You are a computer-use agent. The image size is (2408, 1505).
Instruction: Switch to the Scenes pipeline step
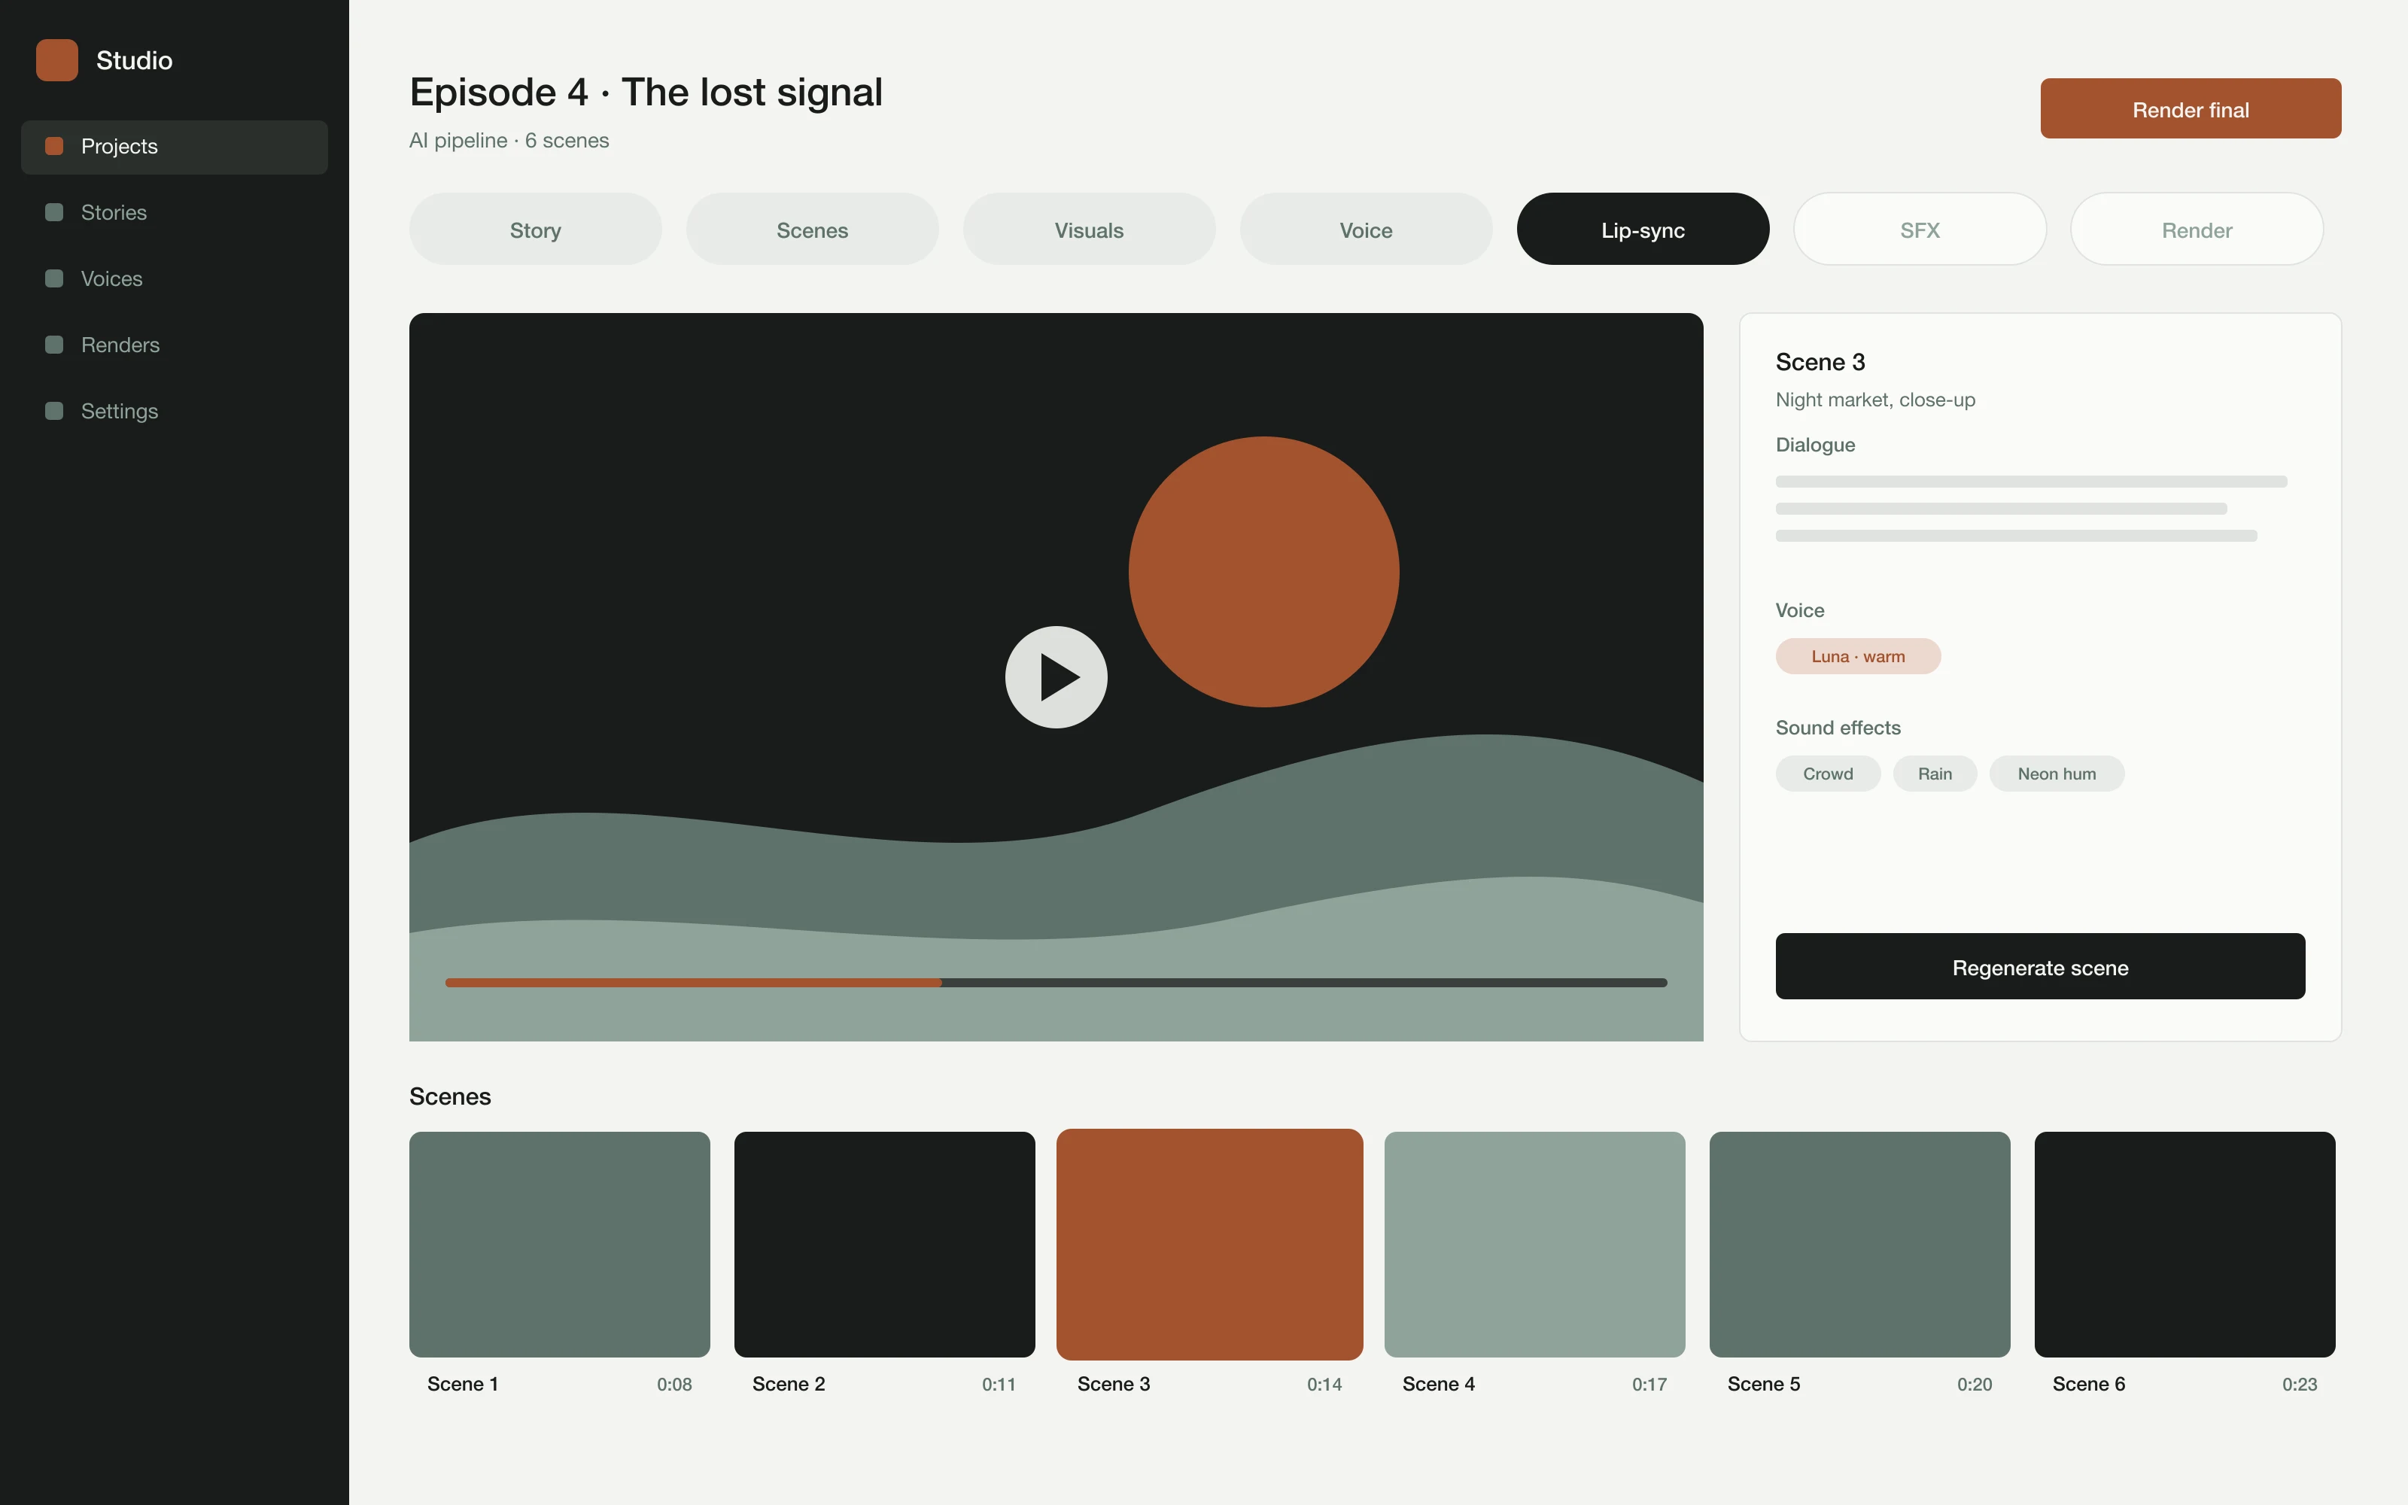(812, 229)
